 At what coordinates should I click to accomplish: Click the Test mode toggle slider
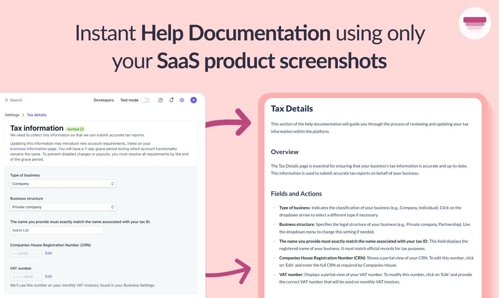[144, 100]
